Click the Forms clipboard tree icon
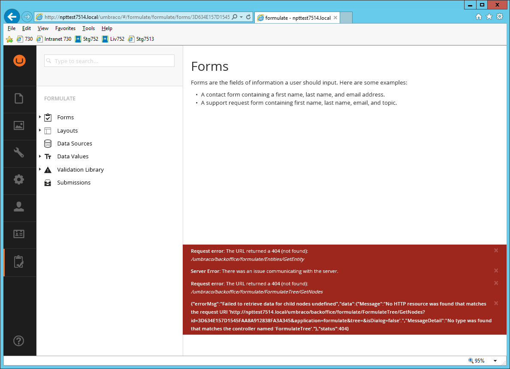Screen dimensions: 510x369 click(x=48, y=118)
